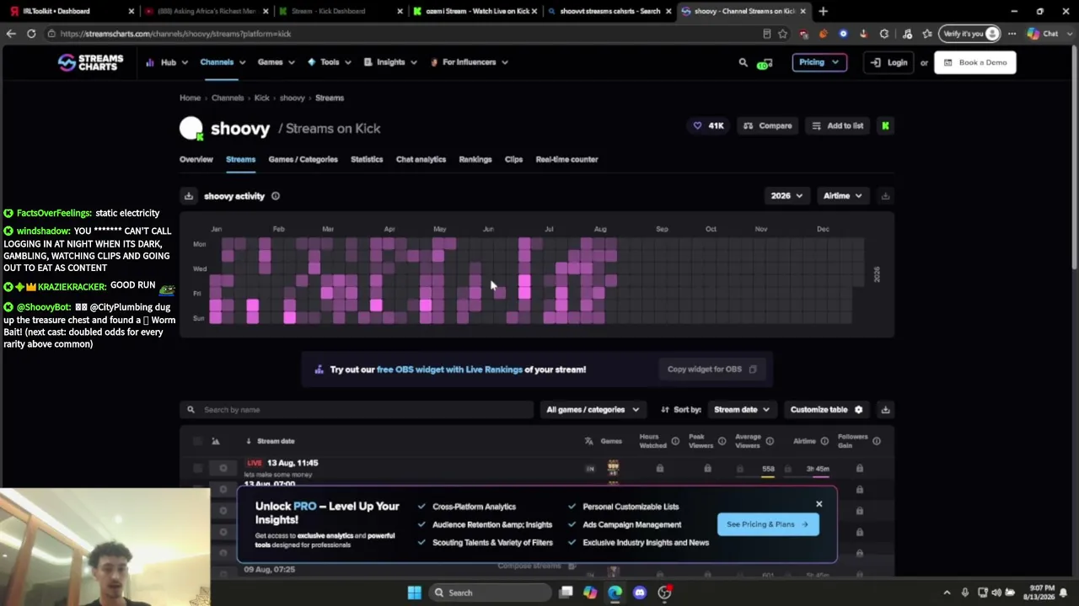Switch to the Real-time counter tab
Screen dimensions: 1079x606
tap(566, 159)
